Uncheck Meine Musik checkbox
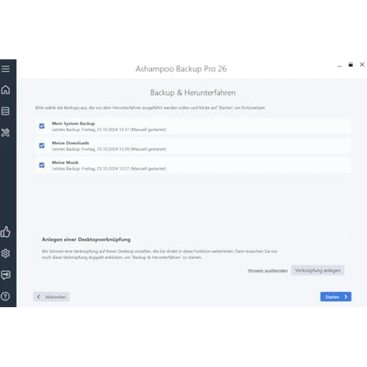Screen dimensions: 367x367 point(42,165)
